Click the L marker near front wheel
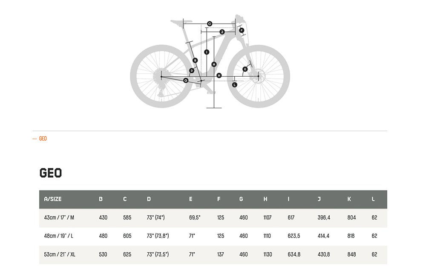The height and width of the screenshot is (277, 426). click(x=234, y=85)
